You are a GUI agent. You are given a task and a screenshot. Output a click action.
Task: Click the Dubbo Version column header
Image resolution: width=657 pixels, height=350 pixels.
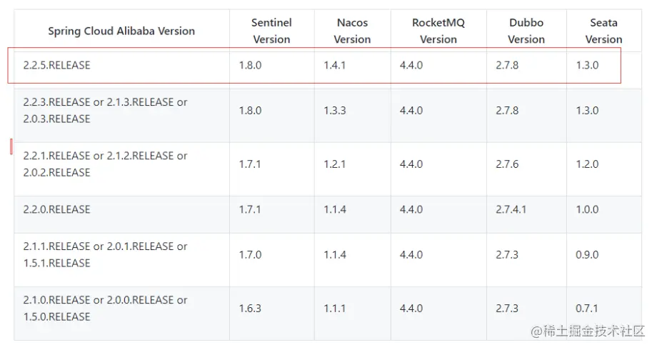tap(526, 31)
